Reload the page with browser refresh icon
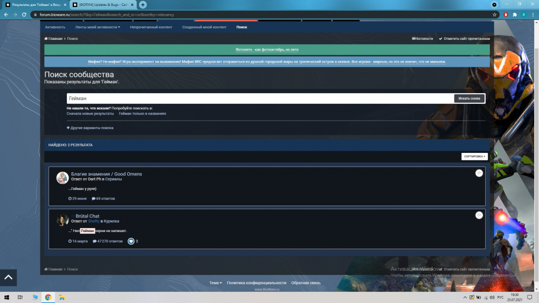Viewport: 539px width, 303px height. click(x=24, y=15)
